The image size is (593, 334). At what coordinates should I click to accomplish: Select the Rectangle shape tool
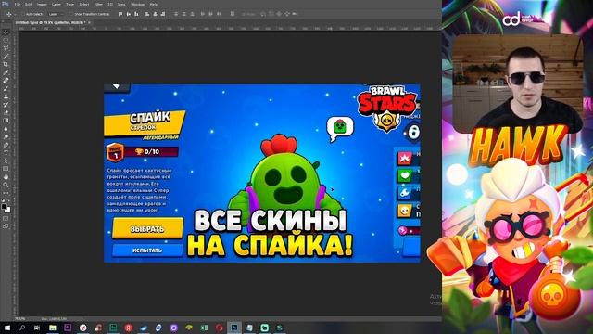point(6,169)
